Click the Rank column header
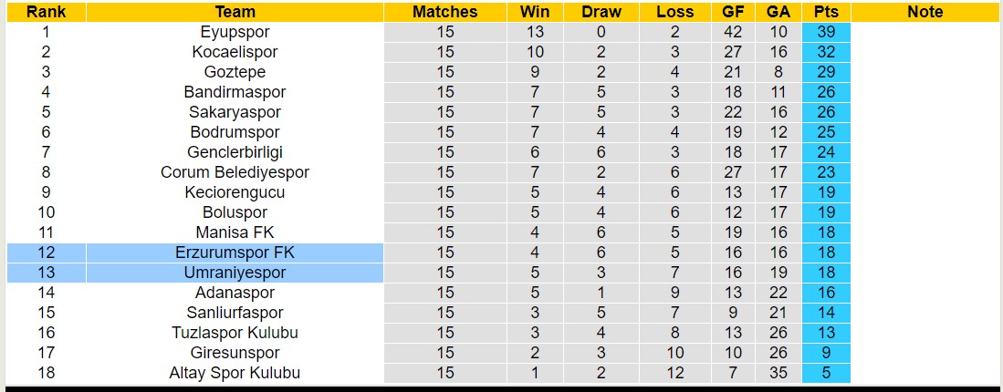The image size is (1003, 392). pos(46,12)
